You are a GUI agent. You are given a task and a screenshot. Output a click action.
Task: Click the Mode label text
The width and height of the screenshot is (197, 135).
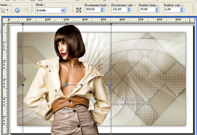40,5
